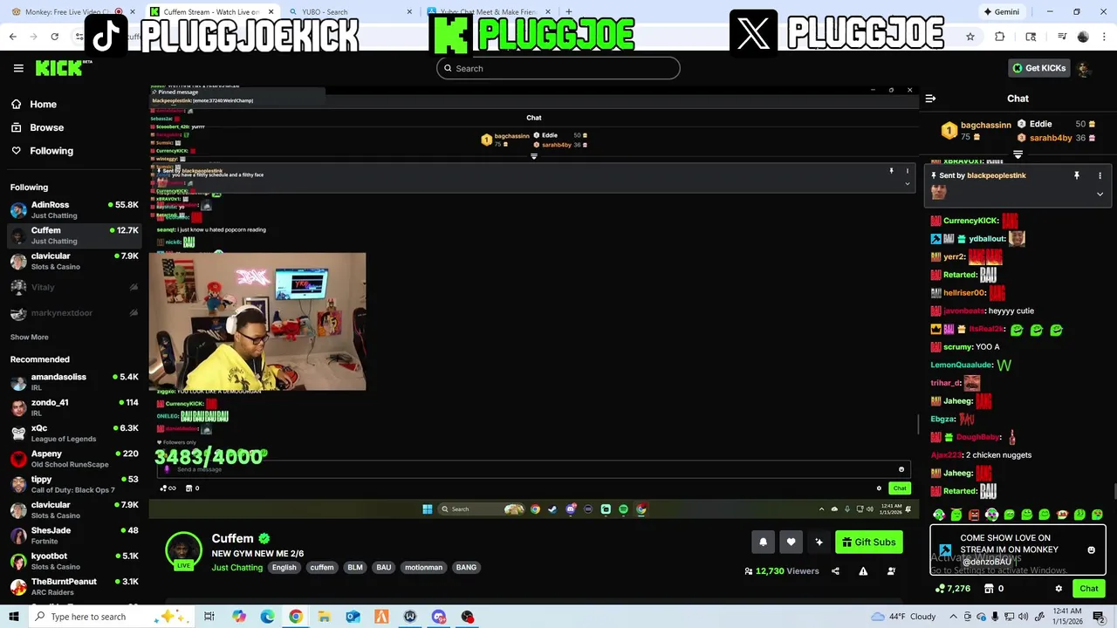Open the Kick hamburger sidebar menu

pos(18,68)
